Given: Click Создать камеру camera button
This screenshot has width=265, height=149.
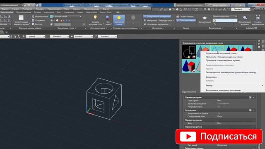Looking at the screenshot, I should (x=185, y=17).
